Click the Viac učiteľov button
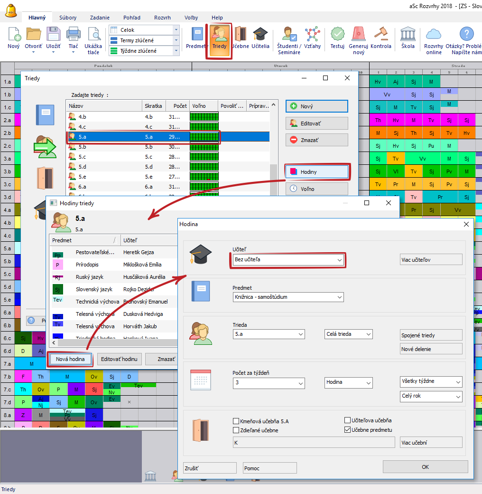The image size is (482, 494). (431, 259)
